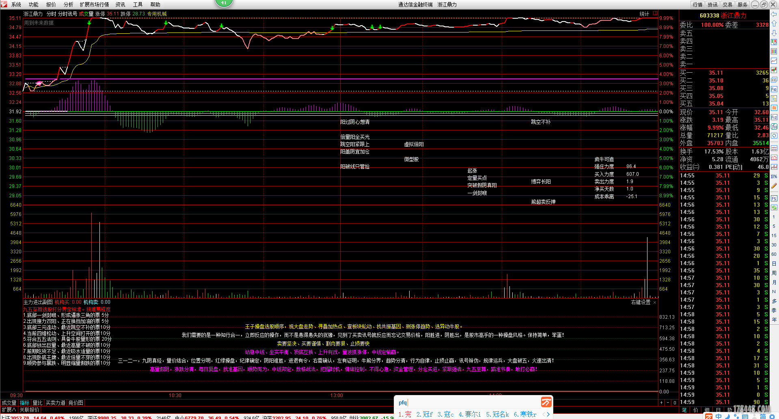Switch to the 买卖力道 tab
Image resolution: width=779 pixels, height=419 pixels.
[55, 403]
